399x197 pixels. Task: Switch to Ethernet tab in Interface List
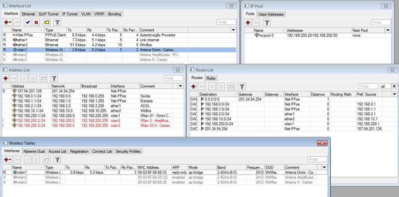coord(28,14)
